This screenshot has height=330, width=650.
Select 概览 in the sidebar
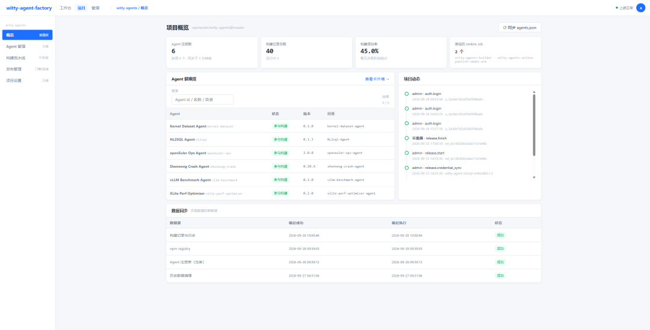(x=27, y=35)
